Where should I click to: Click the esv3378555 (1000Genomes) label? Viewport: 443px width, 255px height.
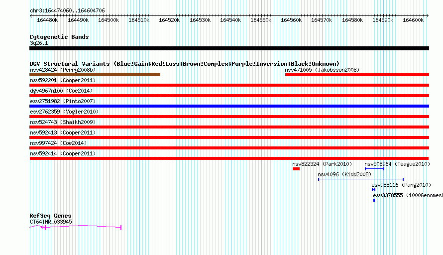pyautogui.click(x=408, y=195)
